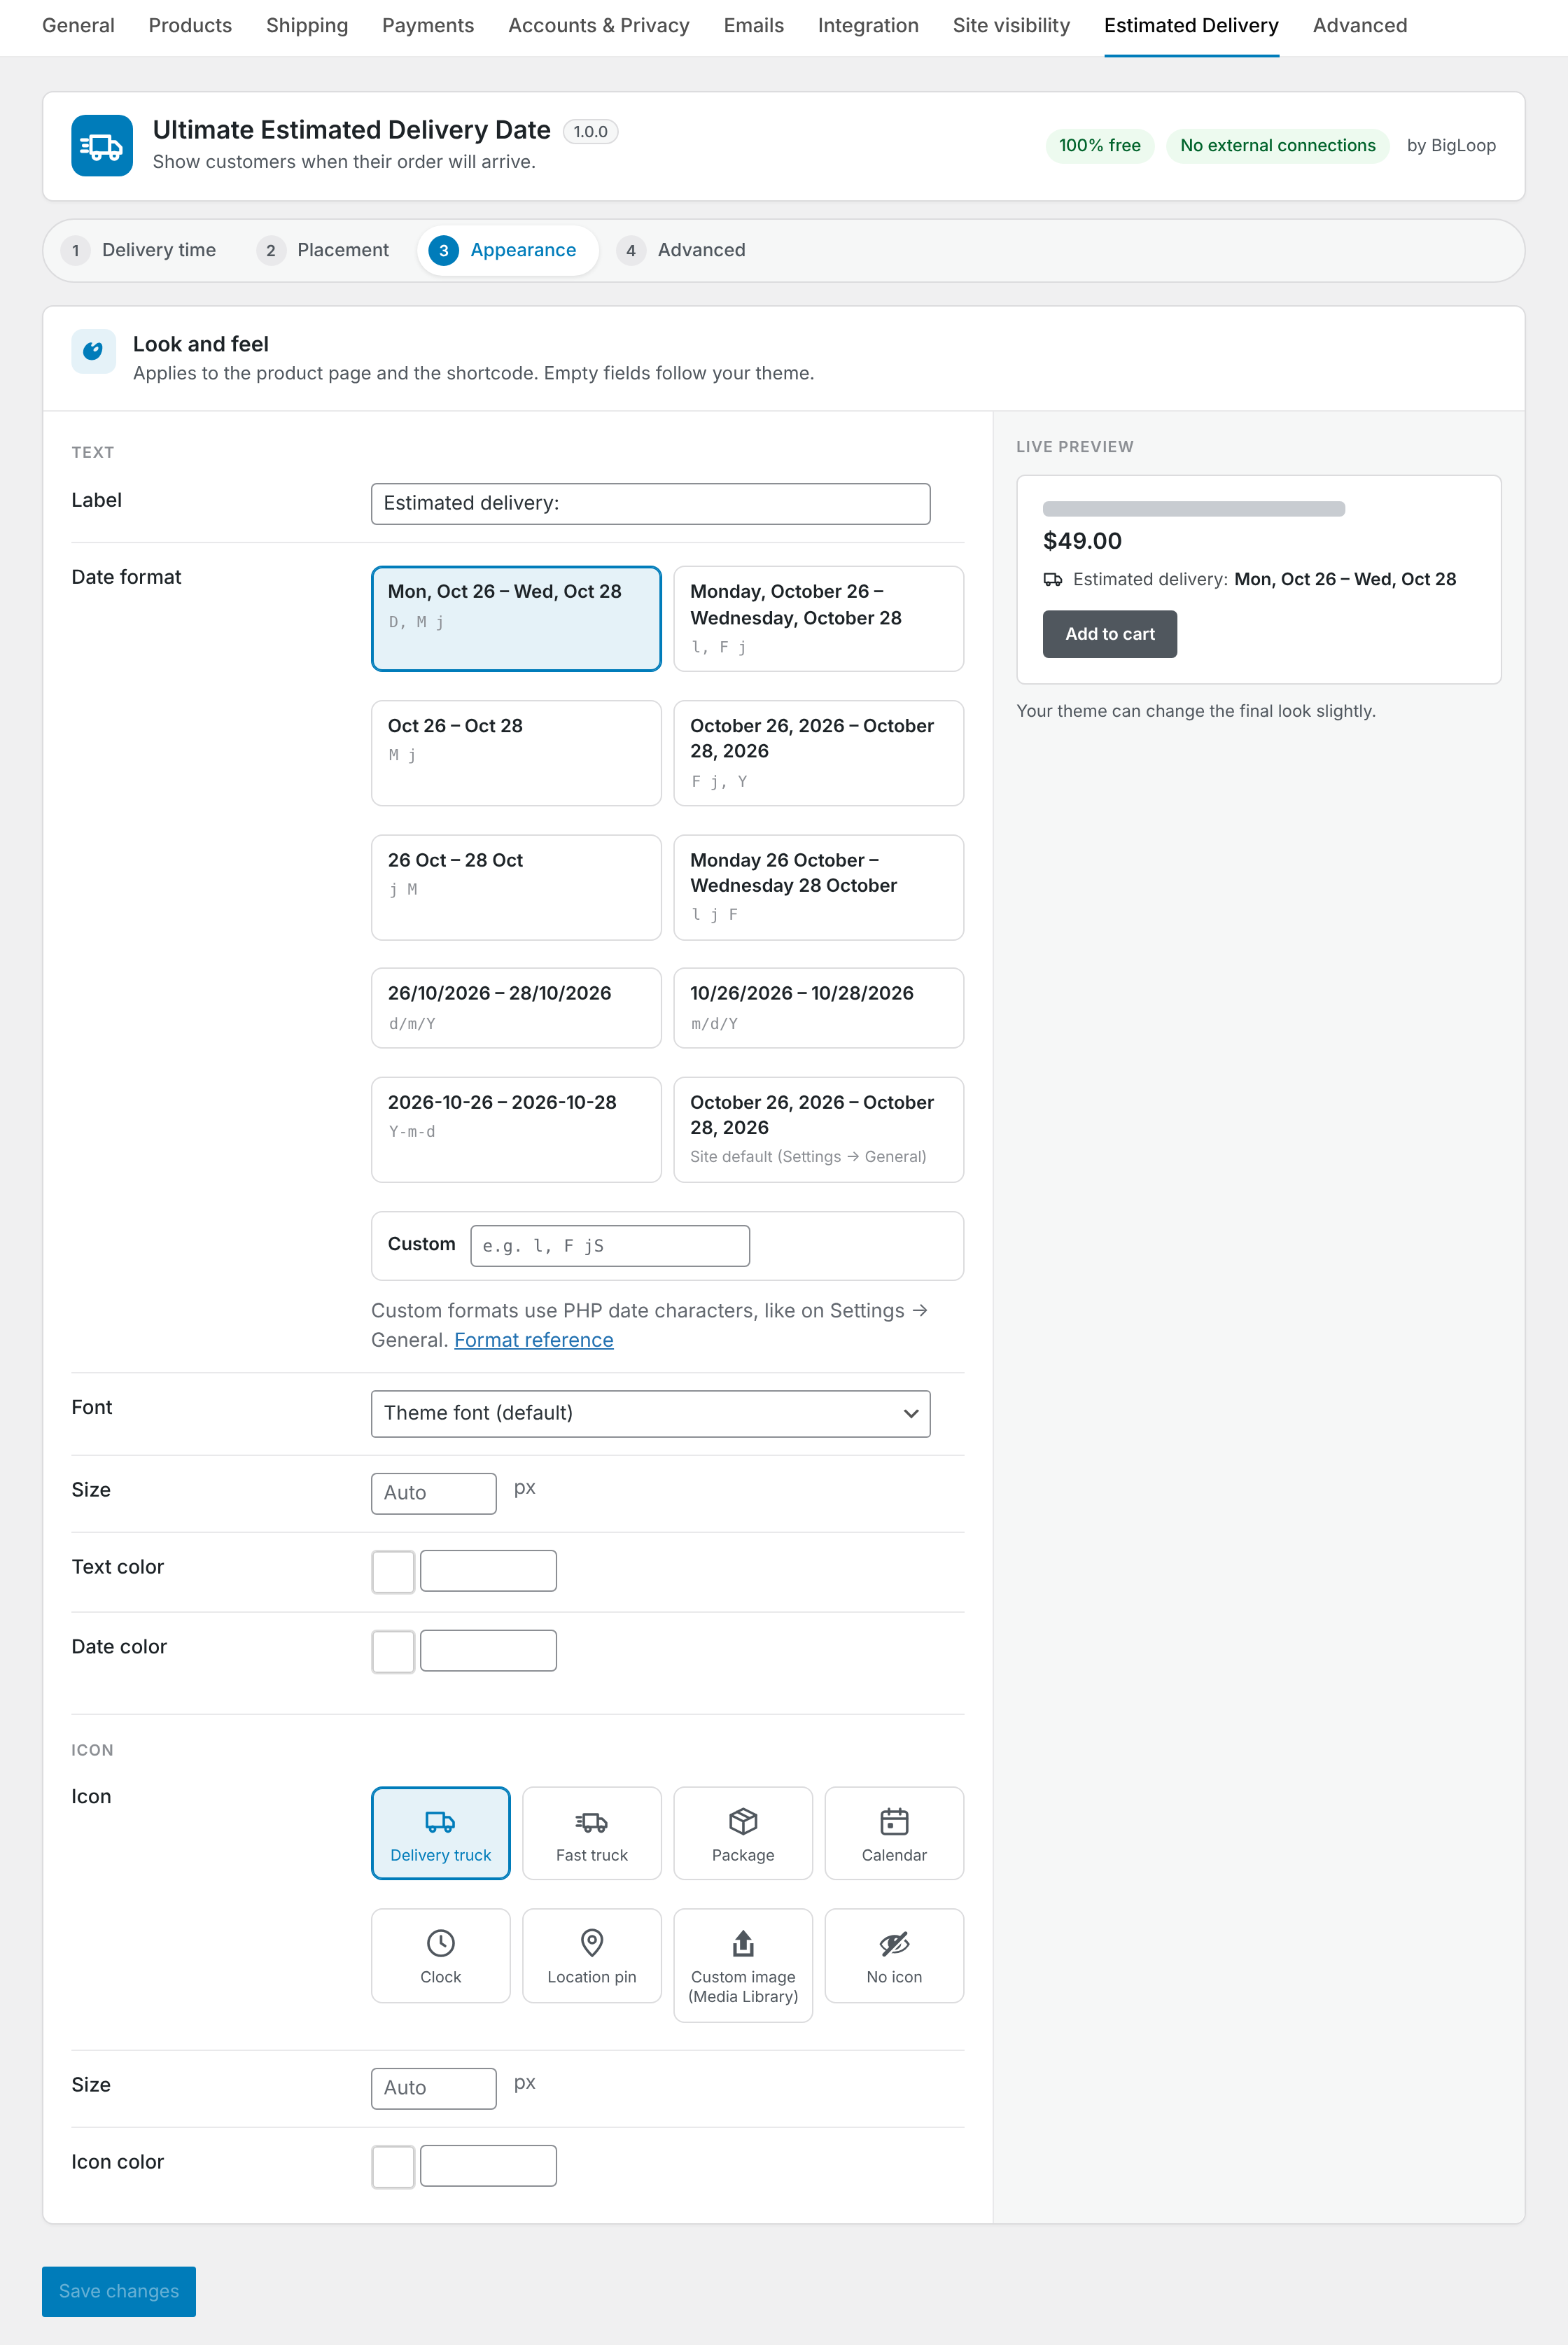Open the Emails tab
1568x2345 pixels.
753,26
